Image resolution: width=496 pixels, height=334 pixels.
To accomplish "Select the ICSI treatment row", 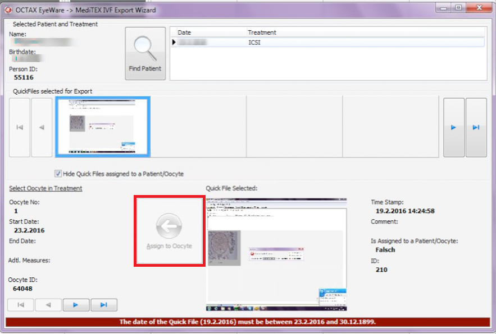I will [x=327, y=42].
